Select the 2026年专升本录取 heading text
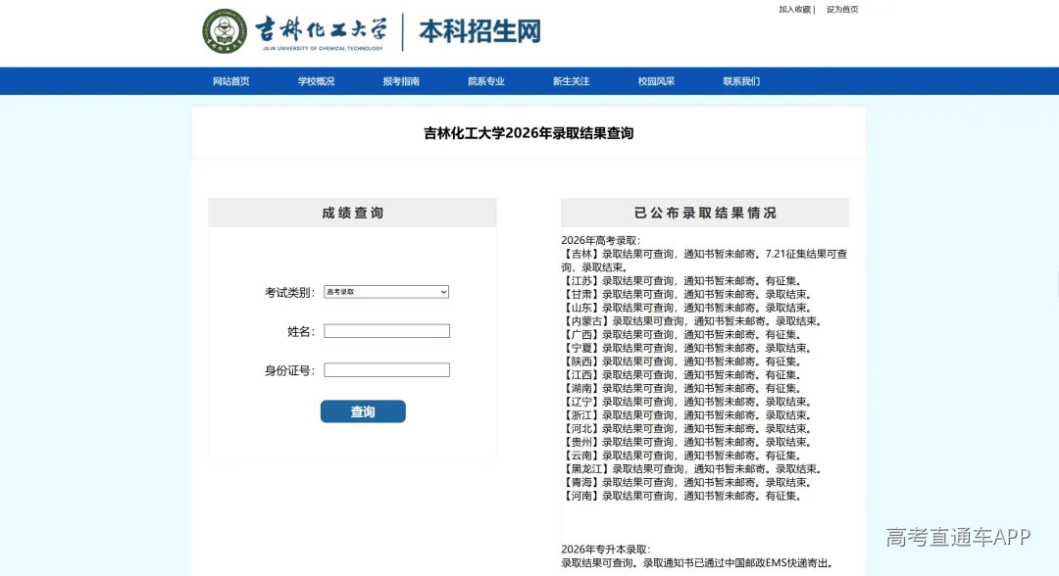The image size is (1059, 576). pyautogui.click(x=606, y=549)
